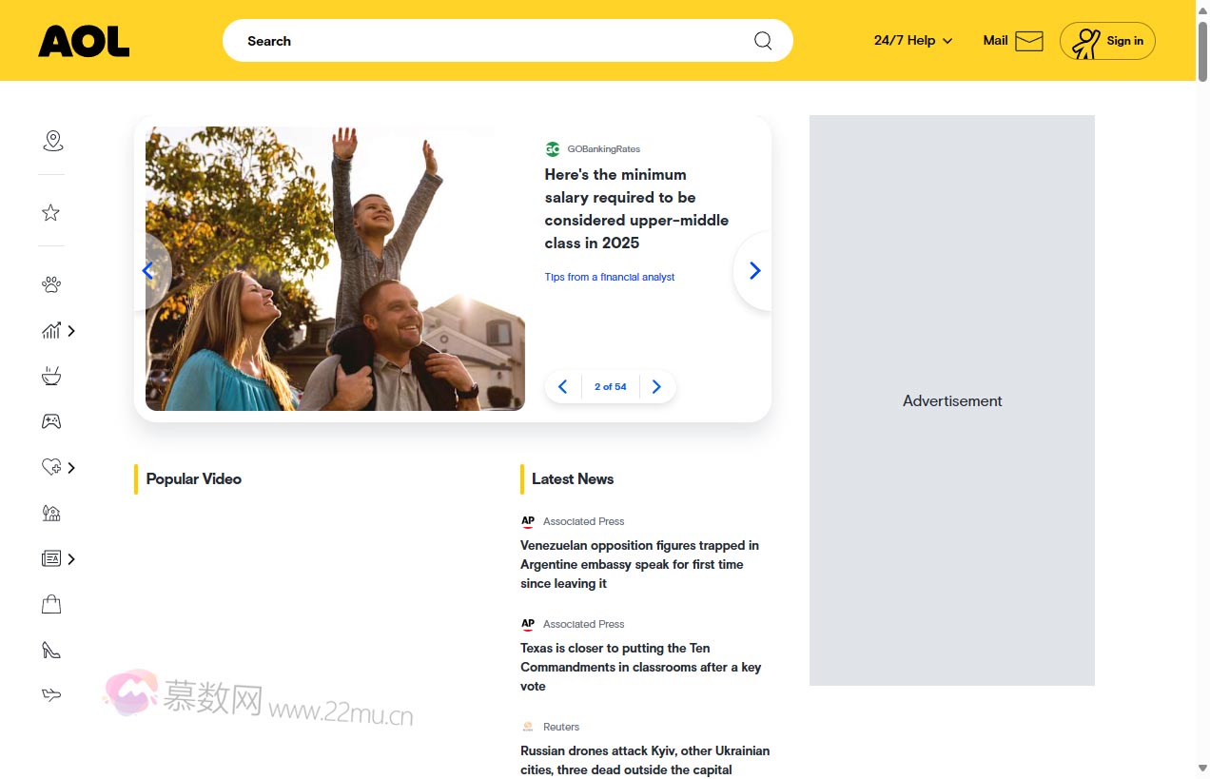Open the paw print Animals section
The width and height of the screenshot is (1210, 779).
click(51, 284)
